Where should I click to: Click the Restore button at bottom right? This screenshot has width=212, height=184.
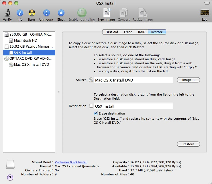coord(188,144)
